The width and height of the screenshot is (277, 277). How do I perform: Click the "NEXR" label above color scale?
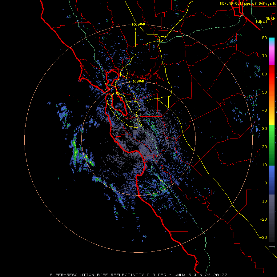point(271,18)
